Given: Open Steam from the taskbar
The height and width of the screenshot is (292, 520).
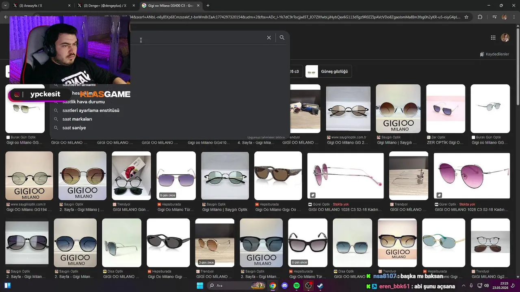Looking at the screenshot, I should click(x=321, y=286).
